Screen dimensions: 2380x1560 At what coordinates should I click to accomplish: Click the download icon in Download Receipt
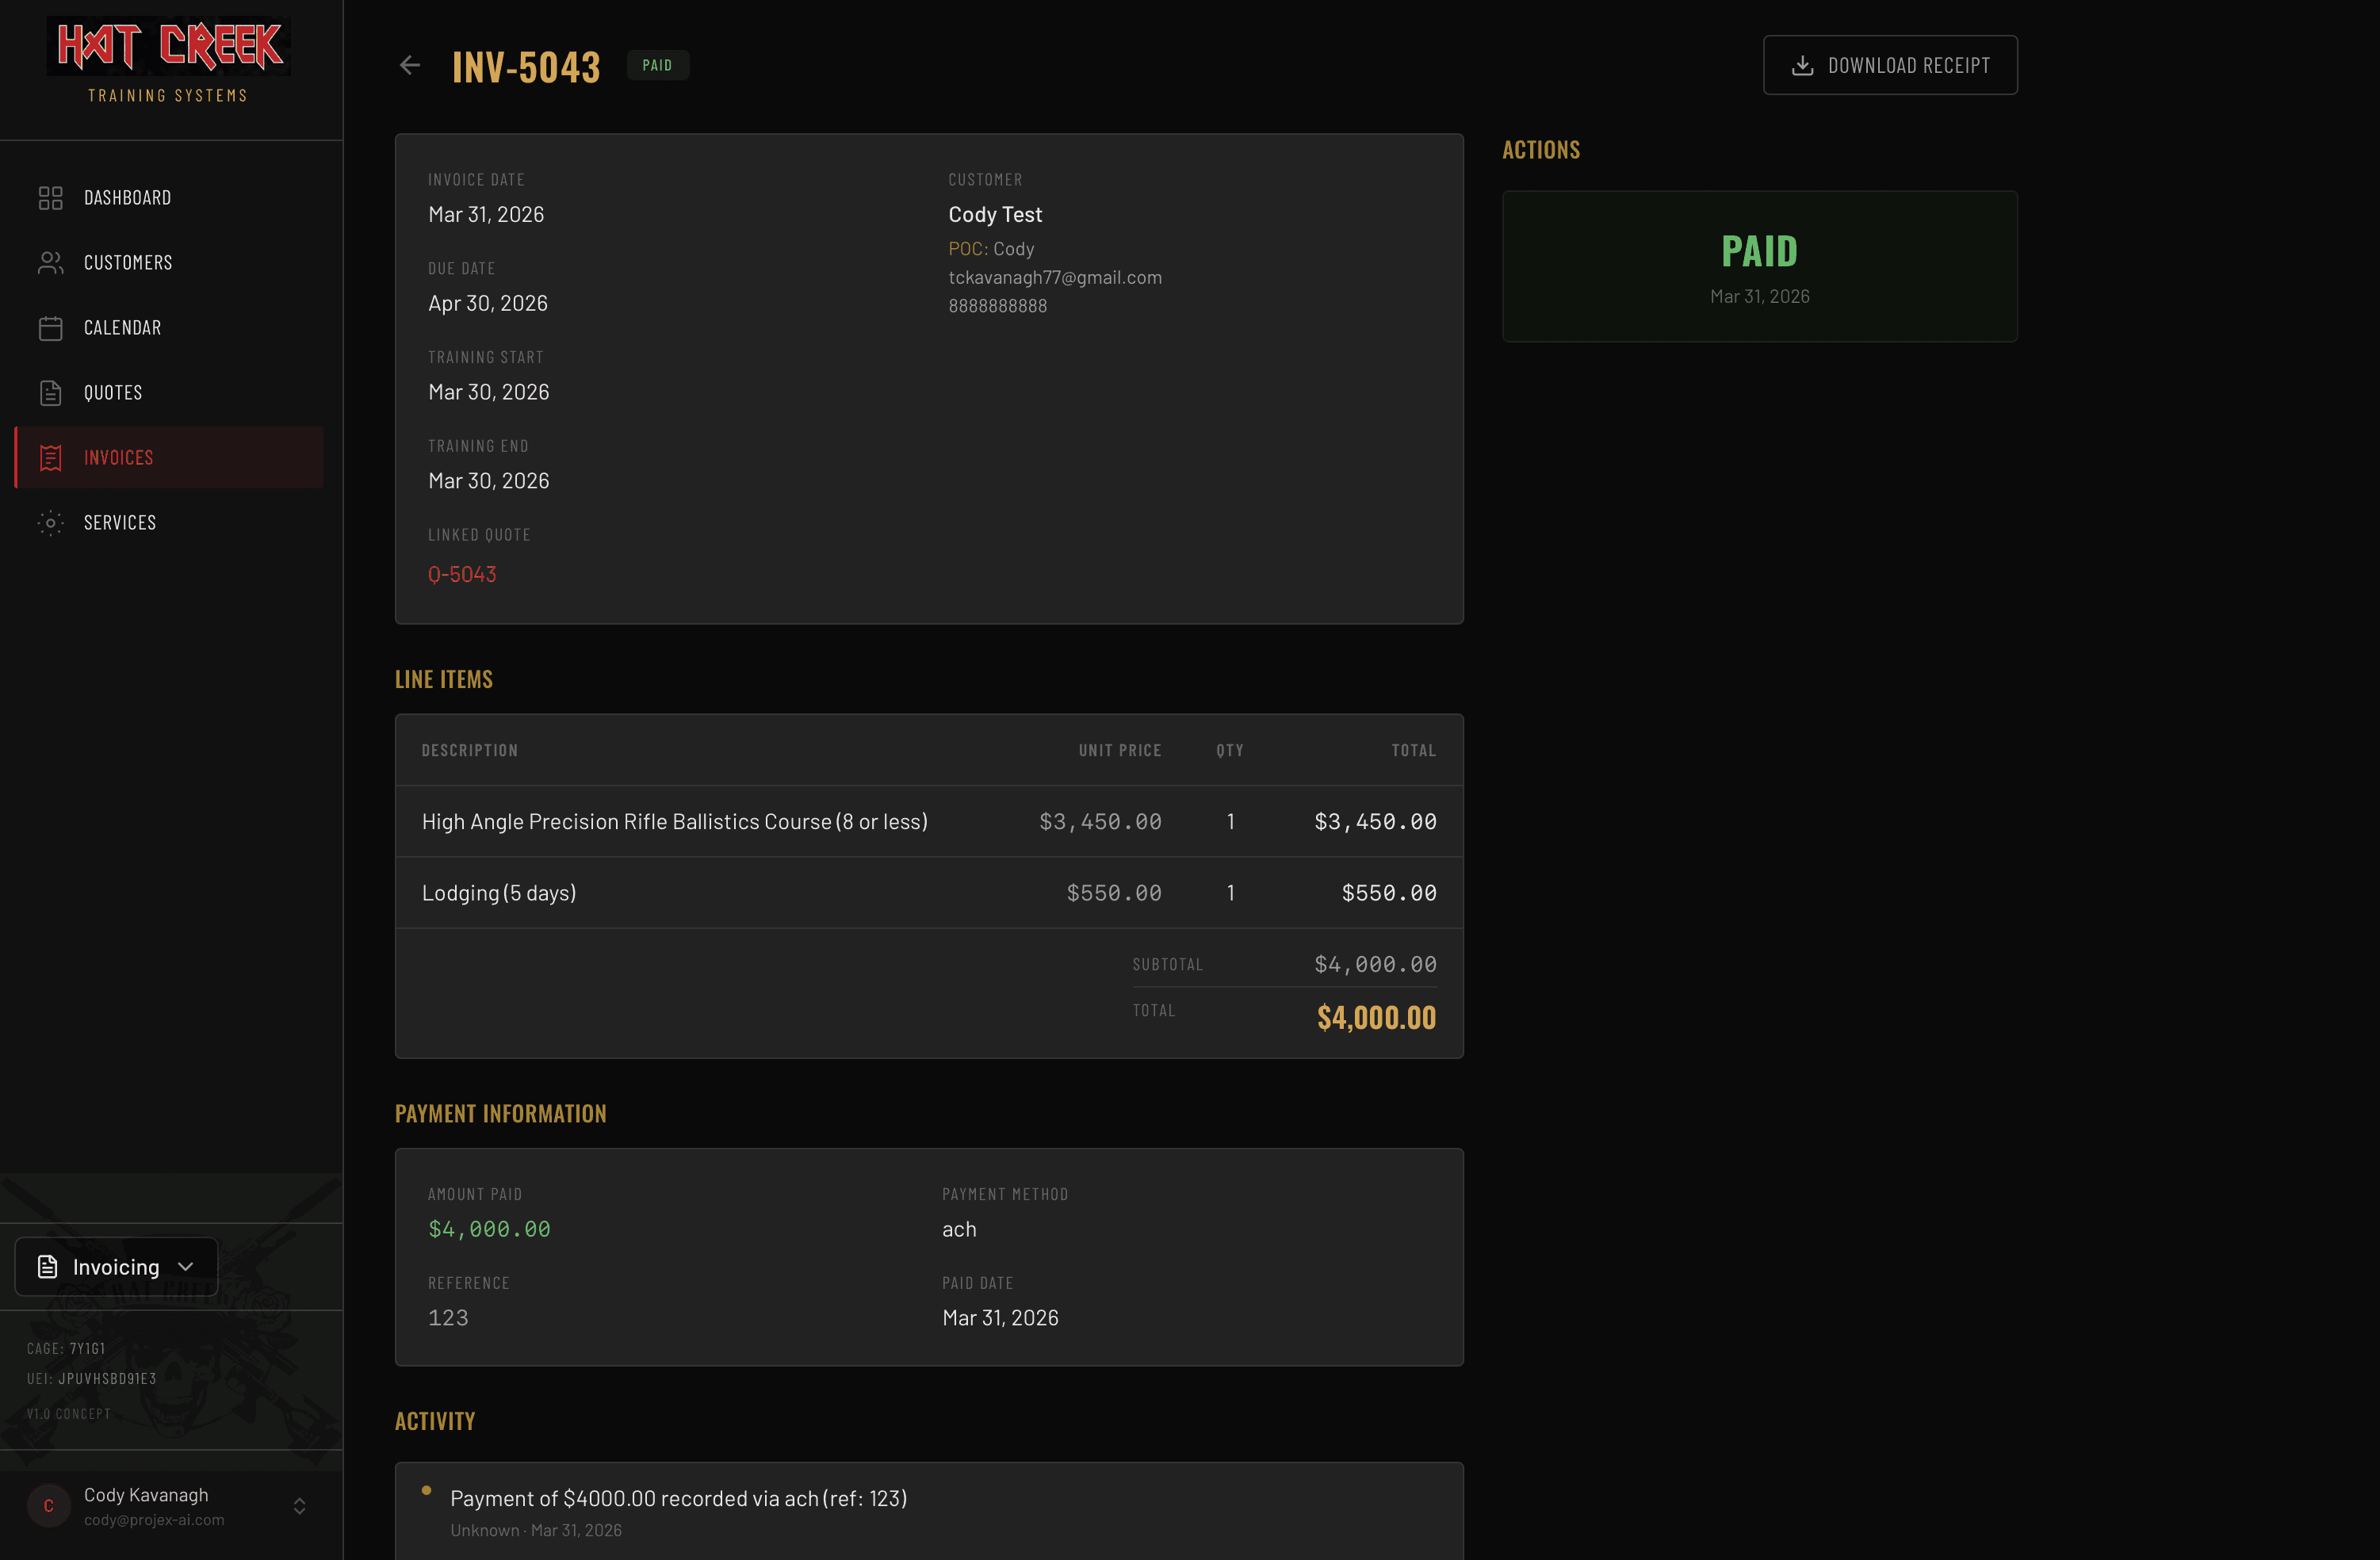1802,66
